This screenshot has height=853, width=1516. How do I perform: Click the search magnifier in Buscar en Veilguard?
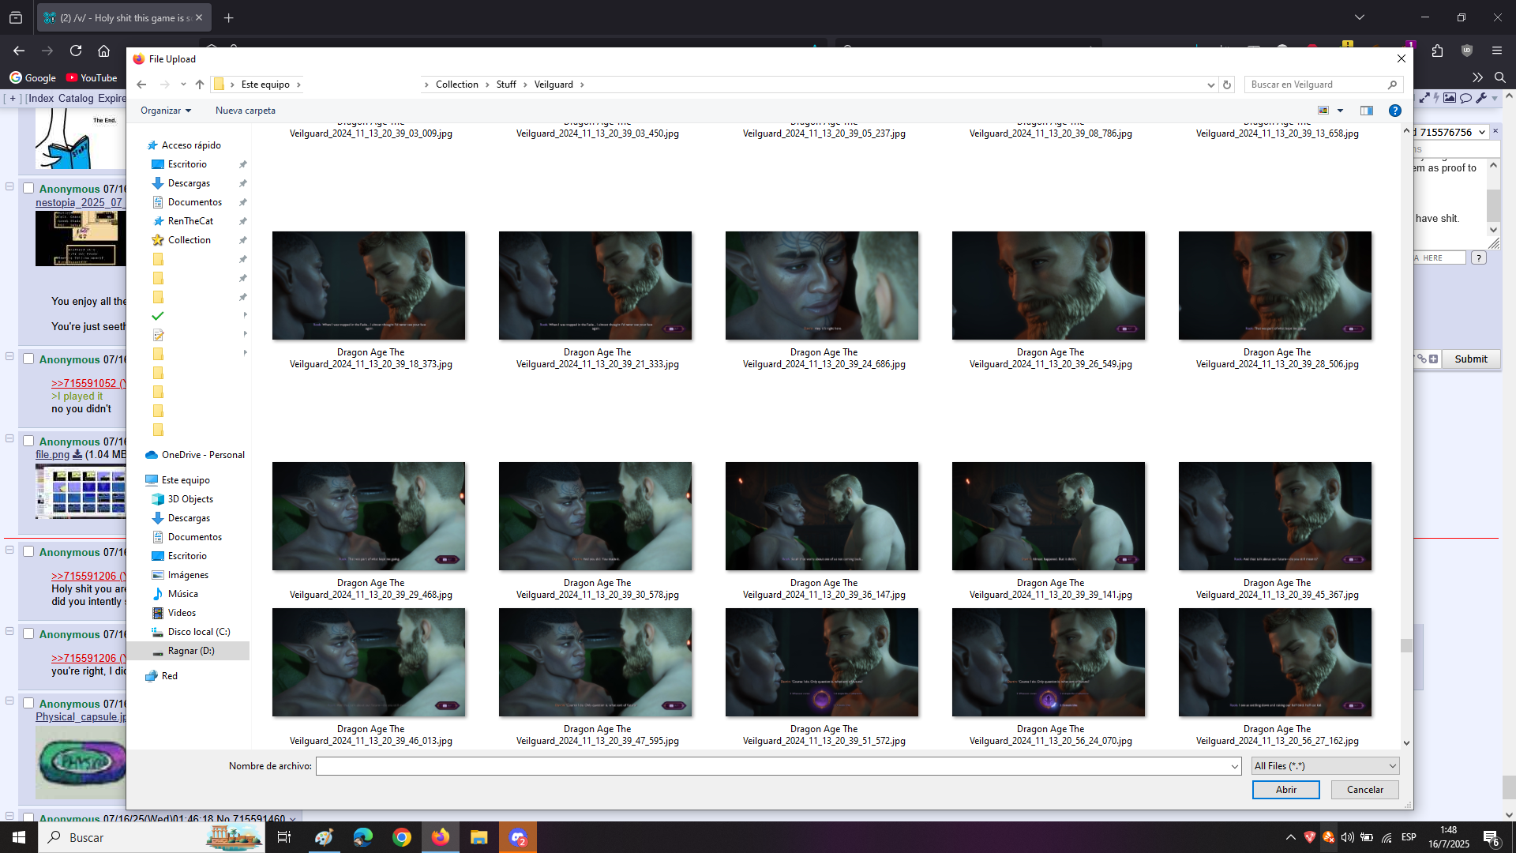(1392, 85)
